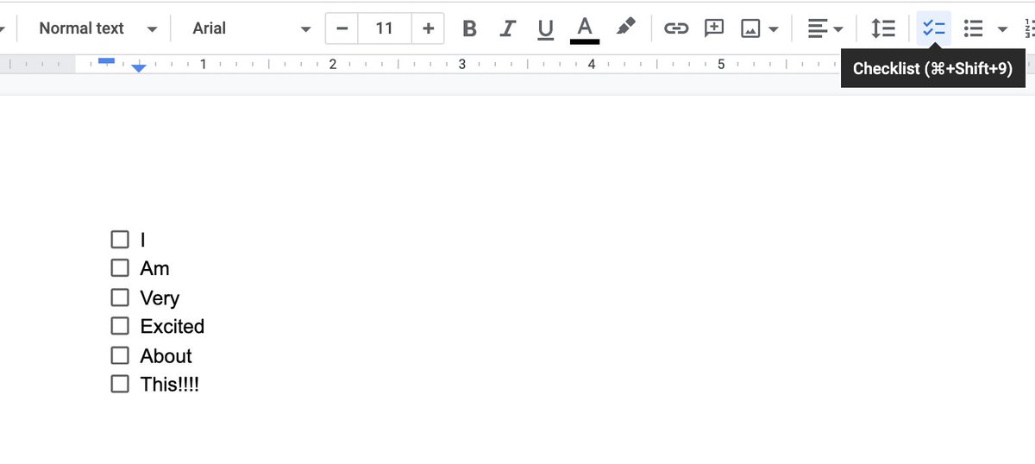
Task: Insert a link
Action: [x=676, y=28]
